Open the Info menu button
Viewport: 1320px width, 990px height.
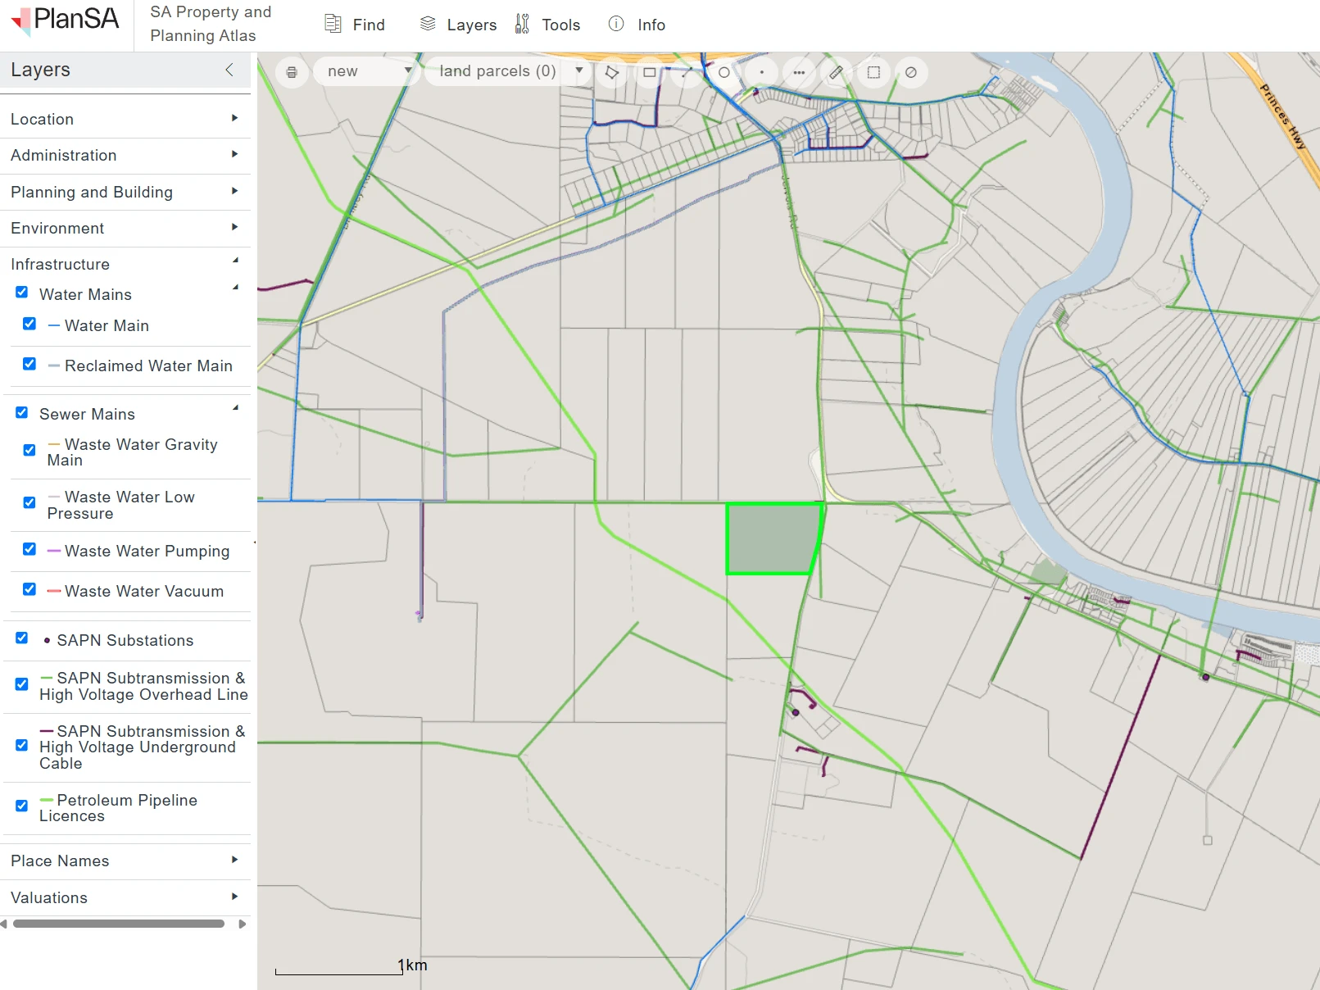(x=637, y=25)
